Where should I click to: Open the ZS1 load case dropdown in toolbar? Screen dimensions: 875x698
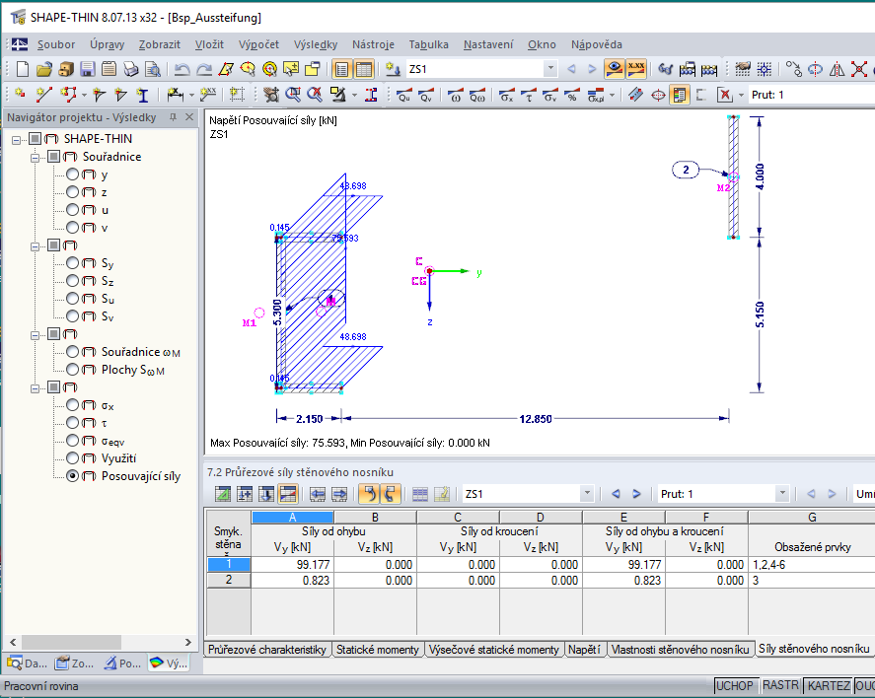coord(550,69)
